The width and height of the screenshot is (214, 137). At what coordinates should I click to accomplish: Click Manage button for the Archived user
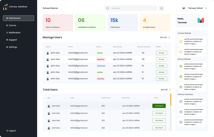[161, 66]
